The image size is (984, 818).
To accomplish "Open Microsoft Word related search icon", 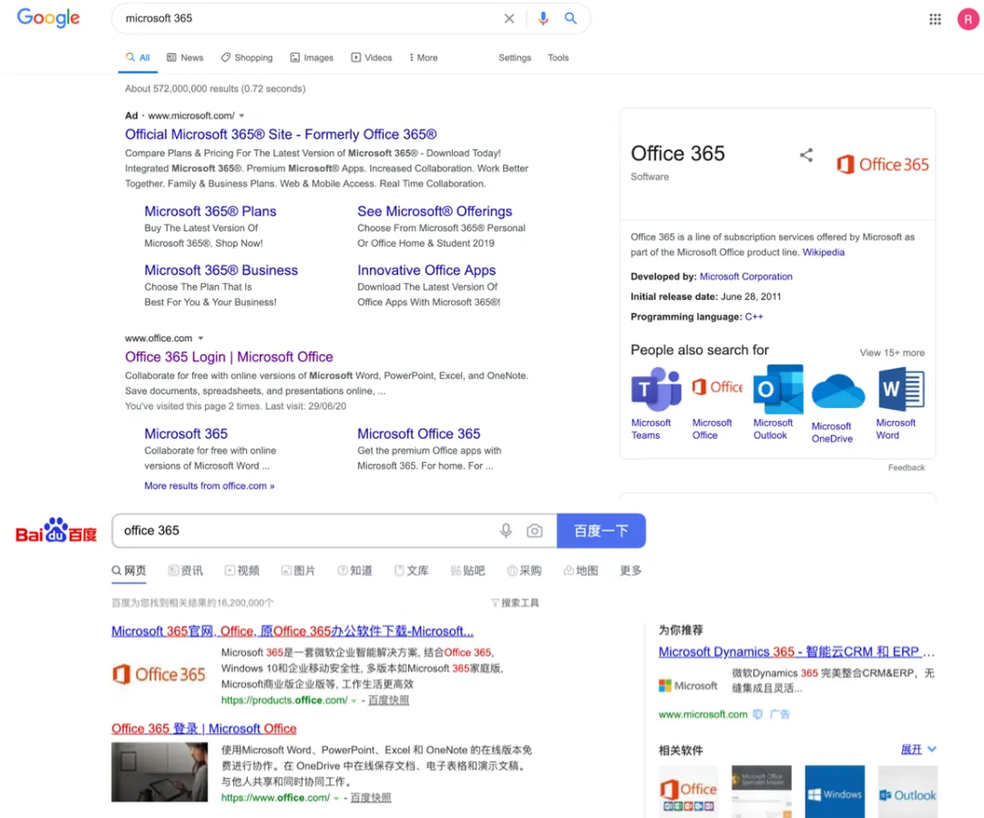I will tap(901, 389).
